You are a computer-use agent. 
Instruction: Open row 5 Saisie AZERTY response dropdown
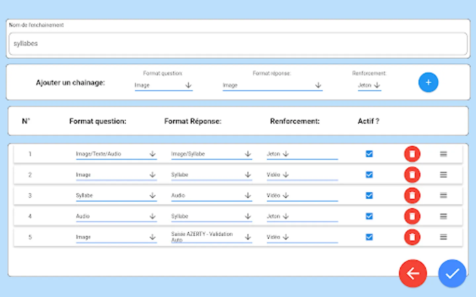coord(211,237)
